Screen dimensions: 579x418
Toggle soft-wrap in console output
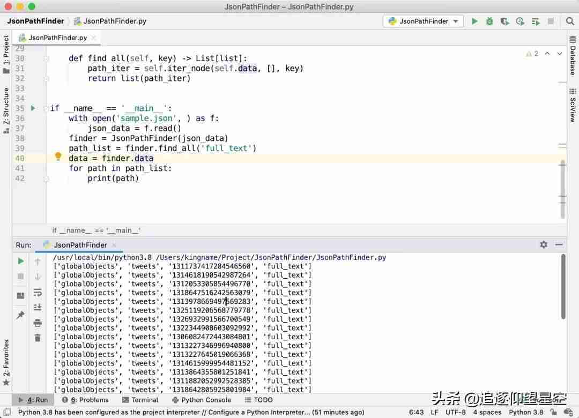pos(38,293)
